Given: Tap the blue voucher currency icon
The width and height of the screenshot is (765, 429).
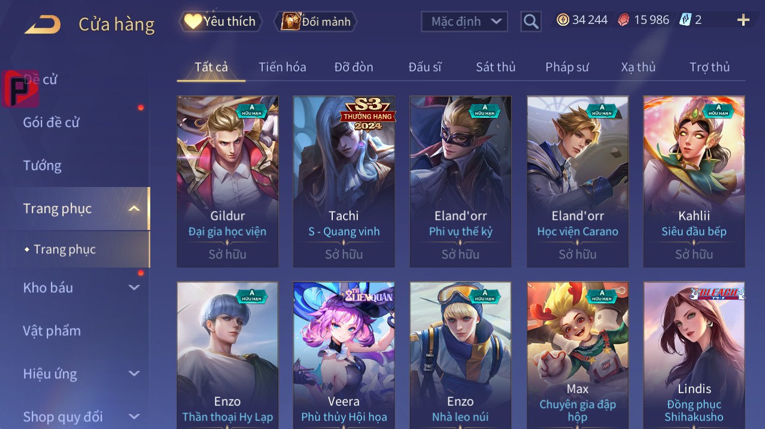Looking at the screenshot, I should (685, 20).
